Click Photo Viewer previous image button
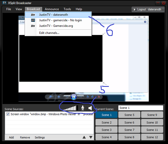The height and width of the screenshot is (144, 168). pos(67,97)
